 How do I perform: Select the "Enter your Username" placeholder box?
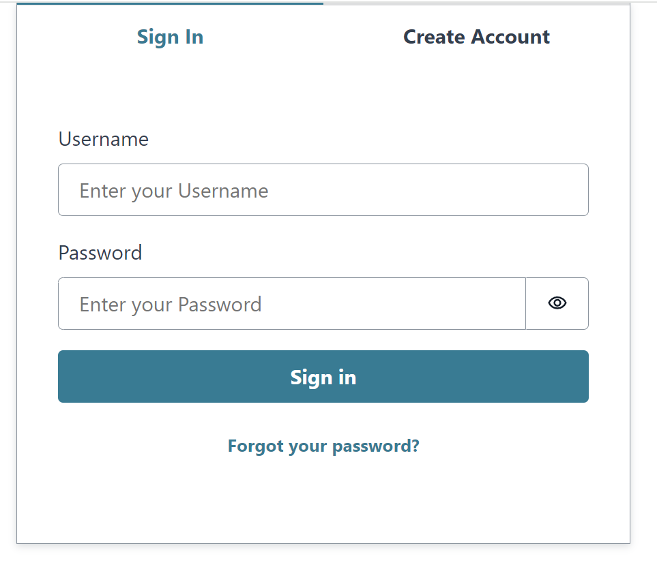click(323, 190)
